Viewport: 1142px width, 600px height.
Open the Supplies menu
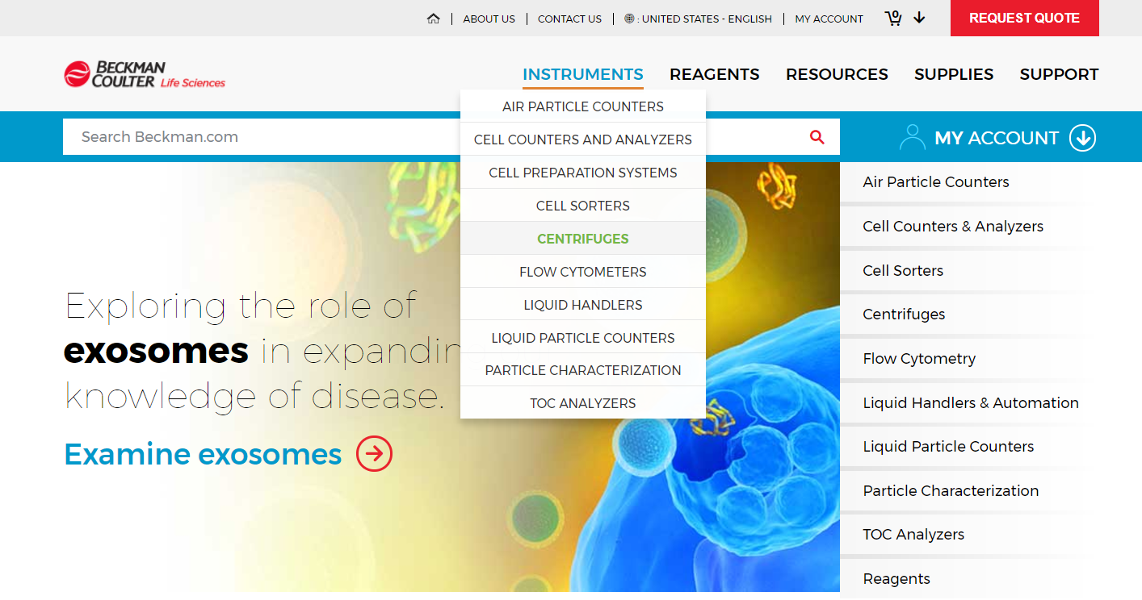[x=954, y=74]
